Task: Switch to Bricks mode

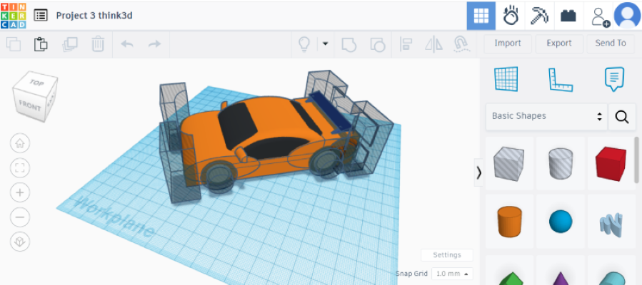Action: pos(568,16)
